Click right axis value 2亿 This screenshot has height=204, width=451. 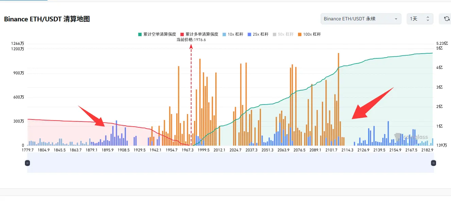tap(439, 107)
